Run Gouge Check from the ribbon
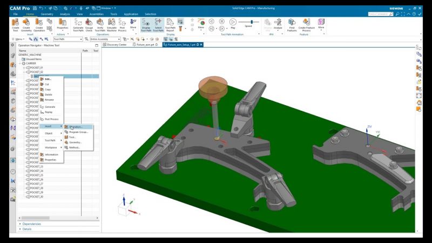Screen dimensions: 432x243 coord(89,24)
